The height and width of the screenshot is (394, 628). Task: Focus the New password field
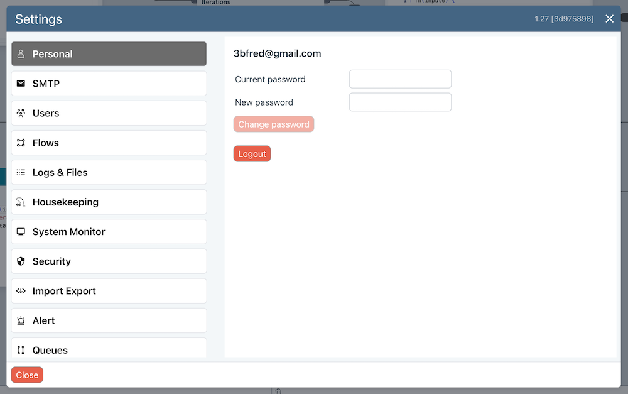point(400,102)
